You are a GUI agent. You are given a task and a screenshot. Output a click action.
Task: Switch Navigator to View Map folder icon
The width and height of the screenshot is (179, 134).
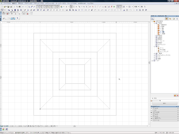pyautogui.click(x=170, y=19)
